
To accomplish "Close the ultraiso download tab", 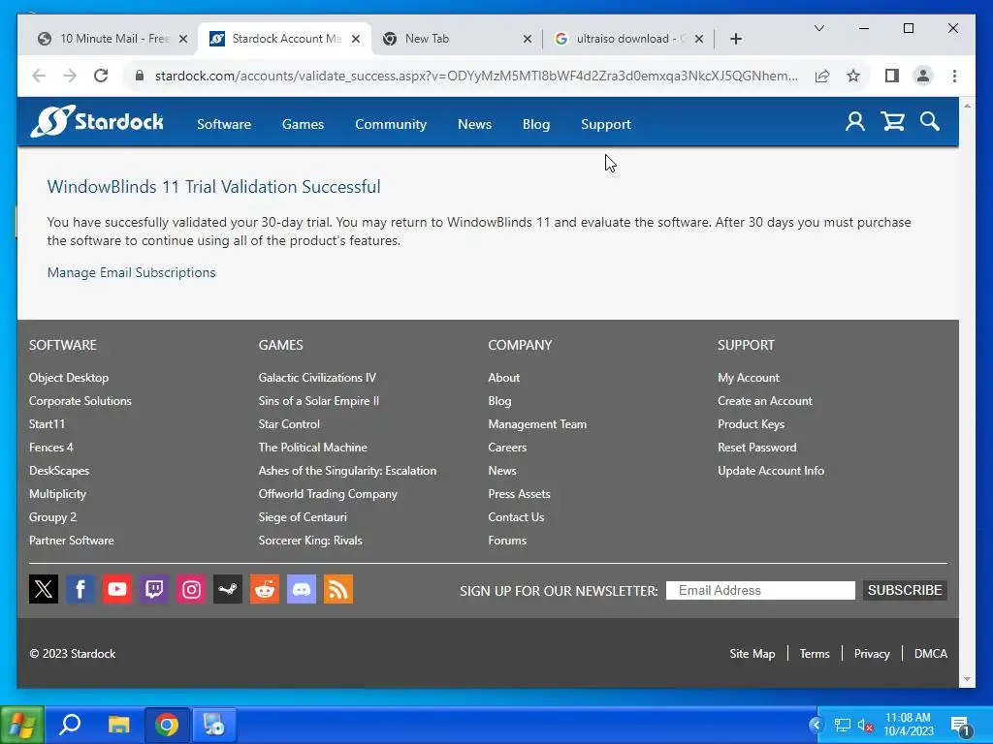I will point(698,39).
